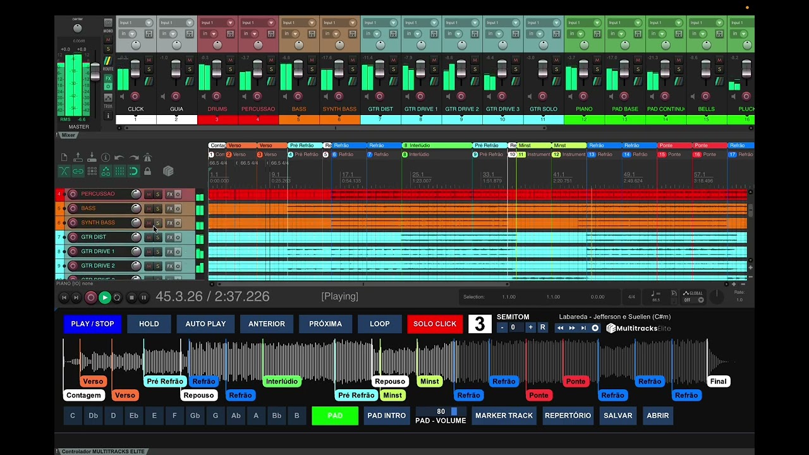Mute the master track in mixer

(x=108, y=40)
